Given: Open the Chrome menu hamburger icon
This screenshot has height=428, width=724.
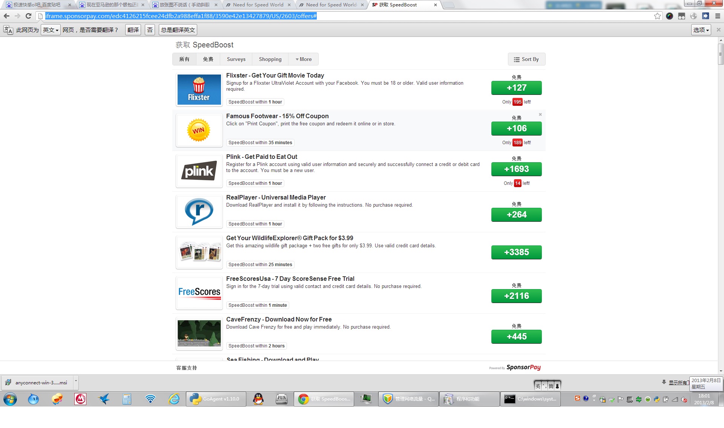Looking at the screenshot, I should pyautogui.click(x=718, y=16).
